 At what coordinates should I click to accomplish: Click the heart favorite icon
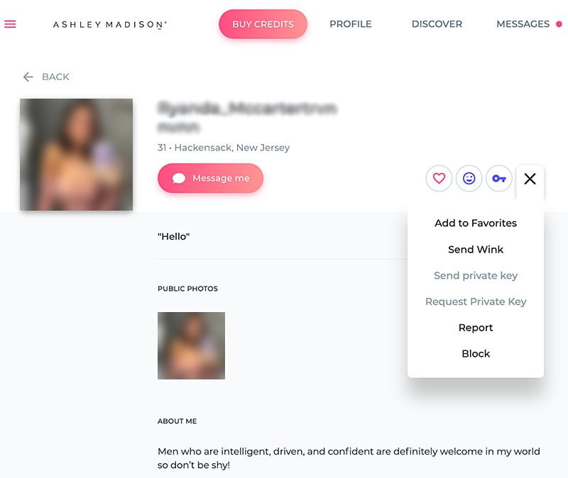tap(439, 179)
